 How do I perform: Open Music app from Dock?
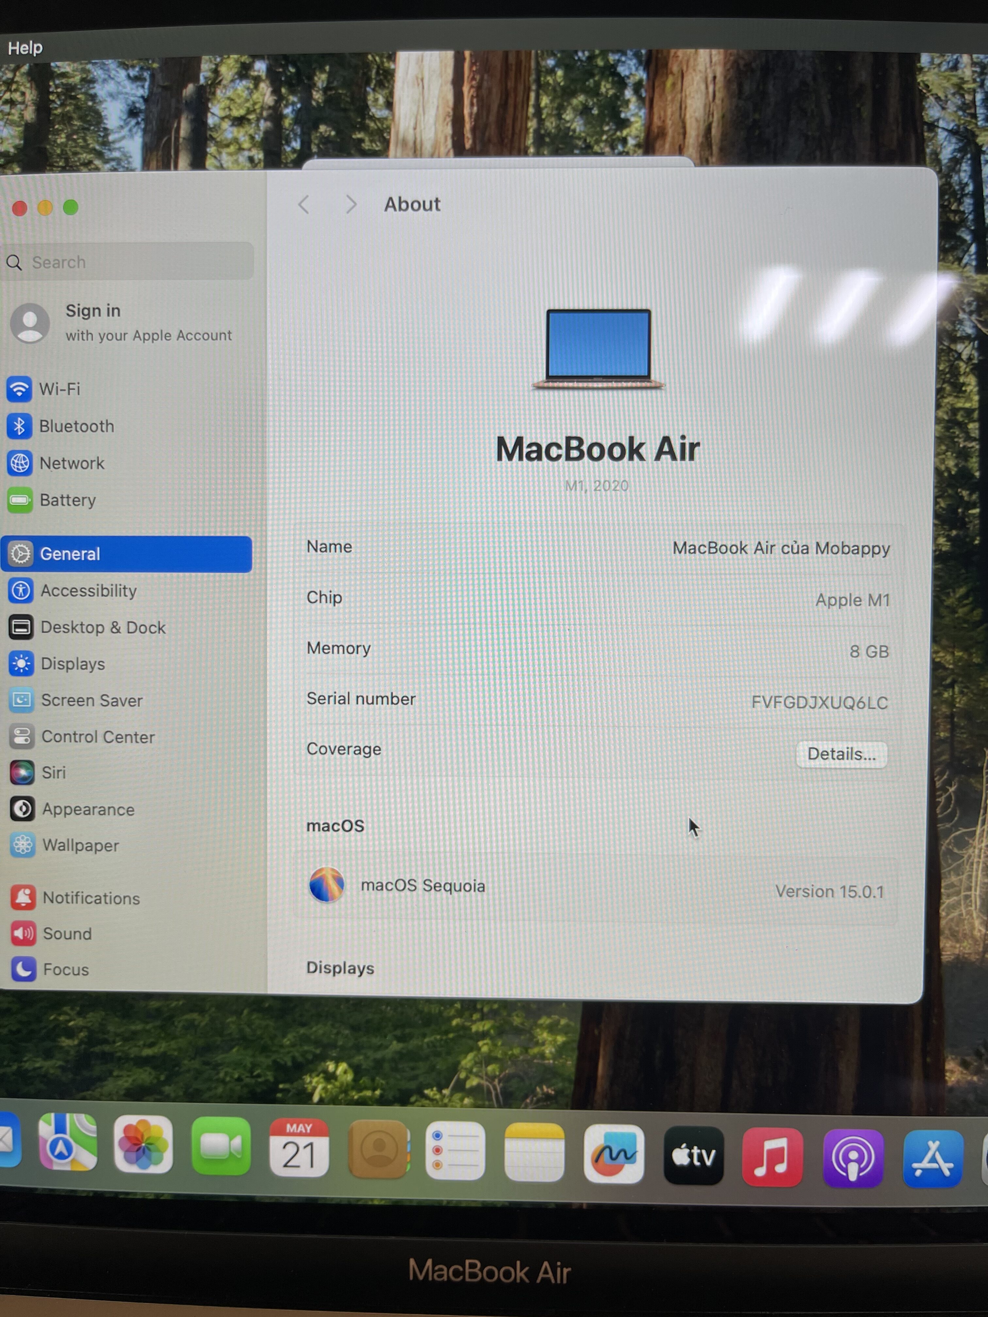click(x=772, y=1157)
